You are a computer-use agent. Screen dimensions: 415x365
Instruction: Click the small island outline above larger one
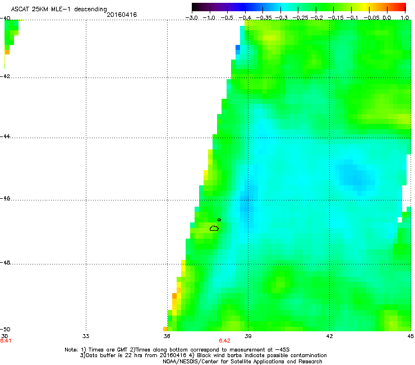(x=219, y=220)
